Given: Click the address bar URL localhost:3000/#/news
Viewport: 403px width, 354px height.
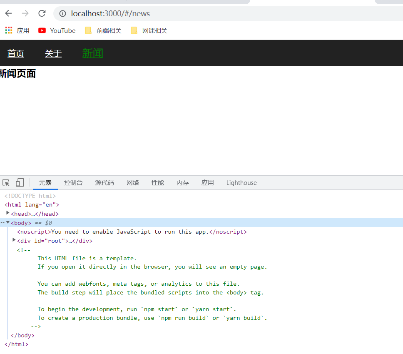Looking at the screenshot, I should click(110, 13).
